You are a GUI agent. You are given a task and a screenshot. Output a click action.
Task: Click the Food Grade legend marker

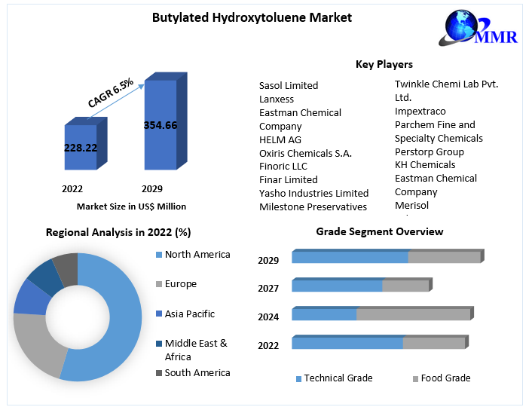[415, 379]
